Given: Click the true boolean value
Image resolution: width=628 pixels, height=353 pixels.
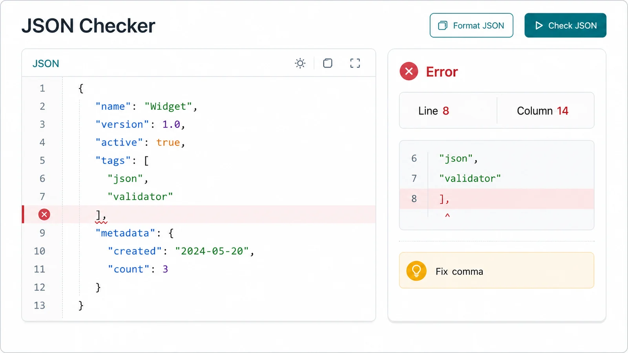Looking at the screenshot, I should click(x=168, y=142).
